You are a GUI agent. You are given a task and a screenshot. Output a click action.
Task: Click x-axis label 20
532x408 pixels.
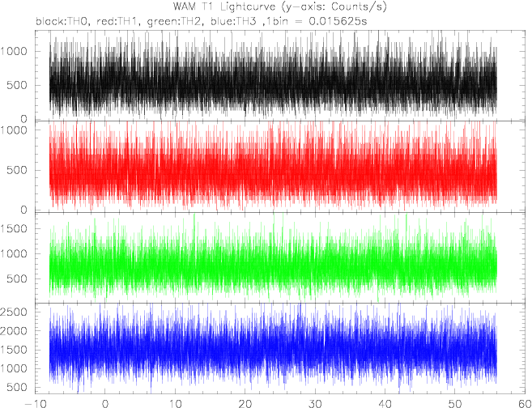click(x=245, y=404)
